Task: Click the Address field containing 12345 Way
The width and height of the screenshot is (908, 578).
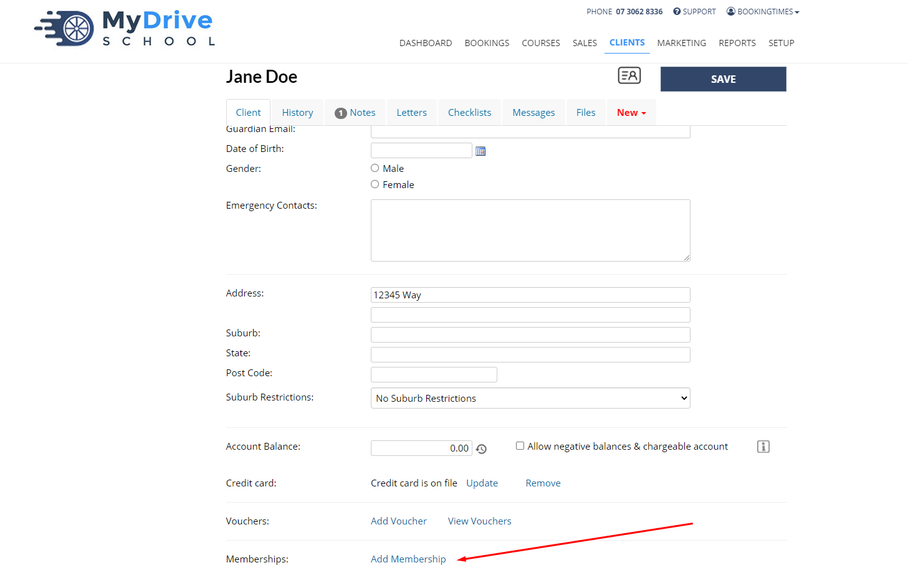Action: point(530,295)
